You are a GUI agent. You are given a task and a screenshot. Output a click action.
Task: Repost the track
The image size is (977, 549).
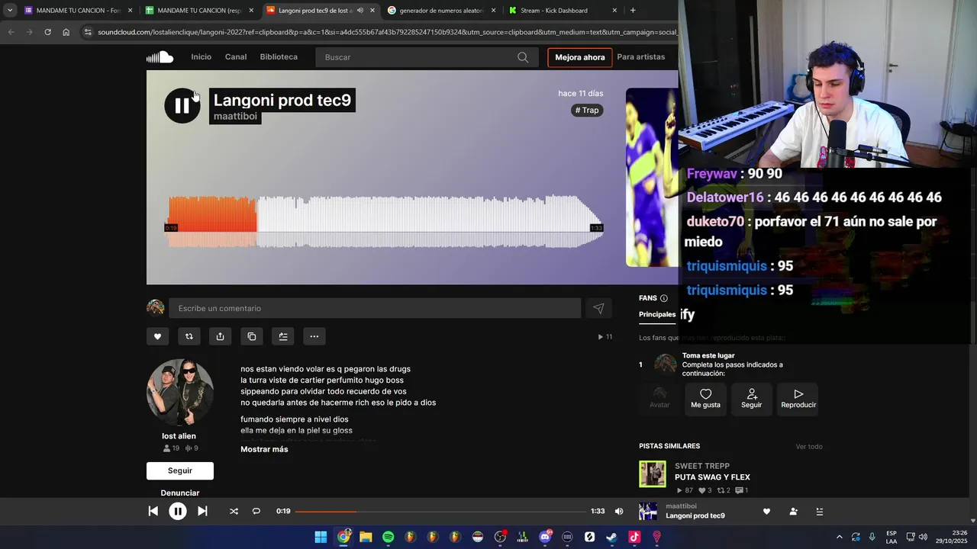[x=189, y=336]
